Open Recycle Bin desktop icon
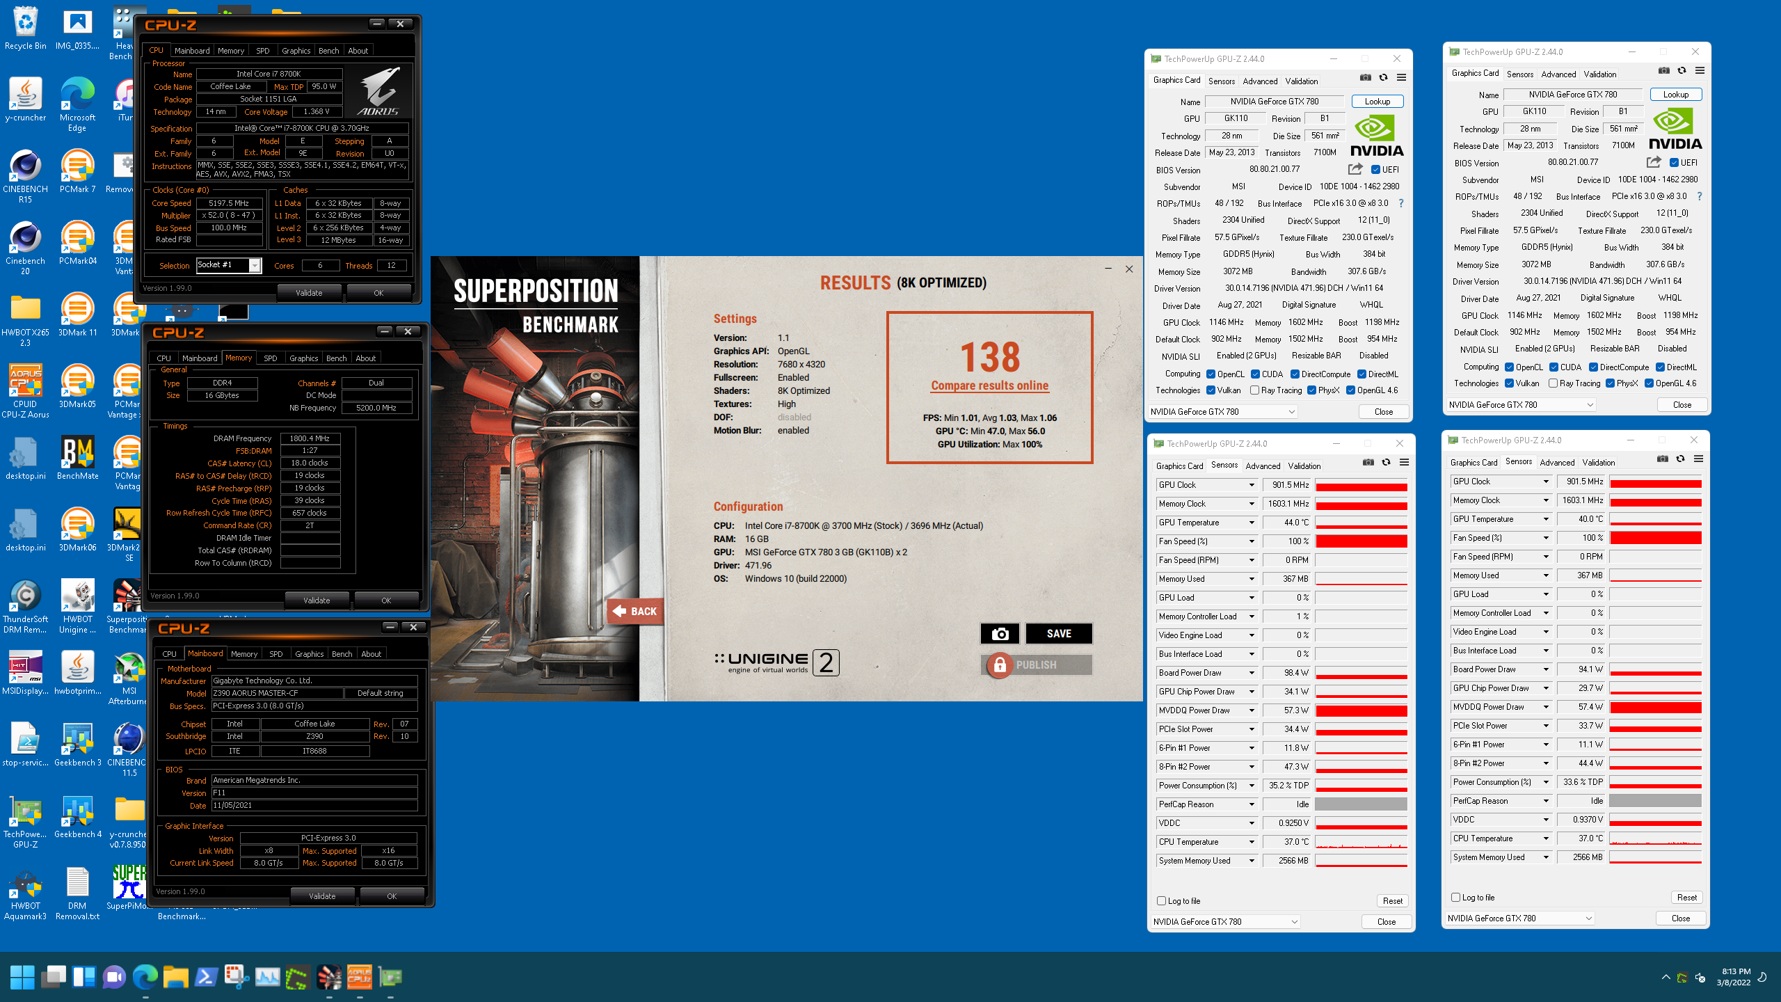This screenshot has width=1781, height=1002. tap(25, 29)
